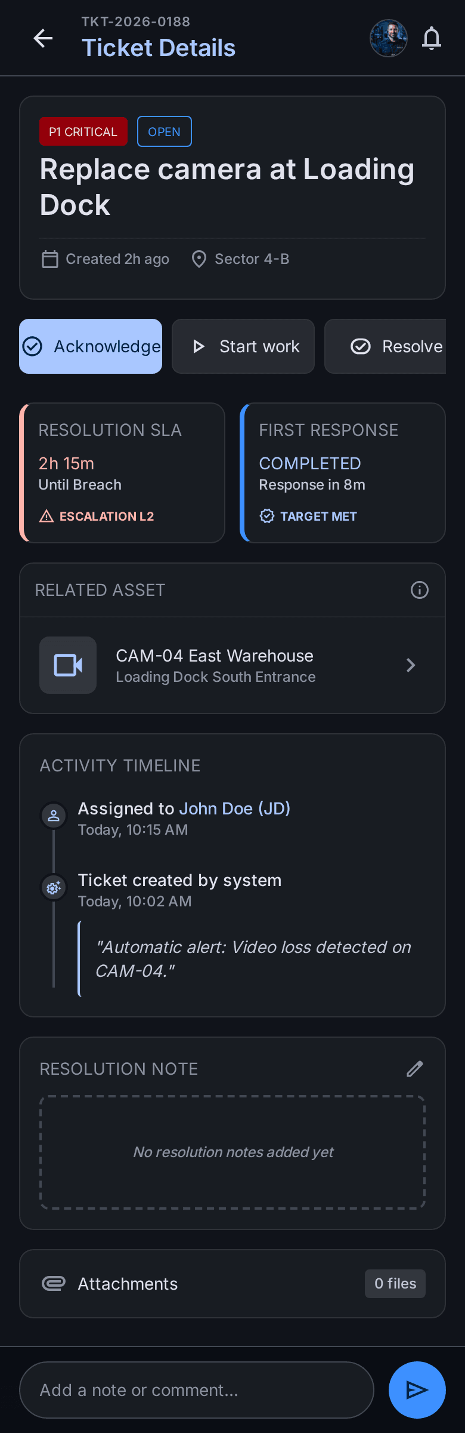Focus the Add a note or comment field

coord(197,1390)
